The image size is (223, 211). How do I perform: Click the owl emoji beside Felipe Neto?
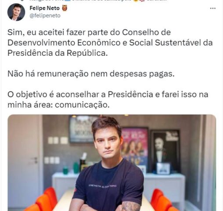coord(65,8)
